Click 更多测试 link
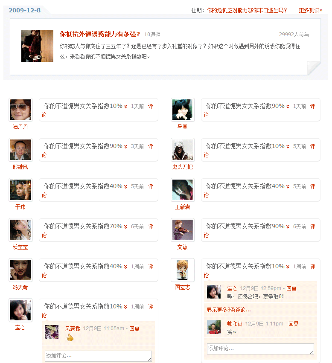Image resolution: width=332 pixels, height=363 pixels. point(311,10)
